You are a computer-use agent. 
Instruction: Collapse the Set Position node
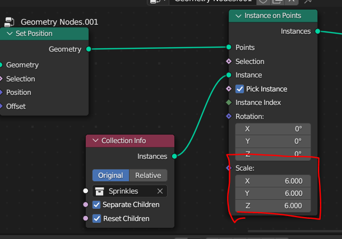[x=10, y=34]
